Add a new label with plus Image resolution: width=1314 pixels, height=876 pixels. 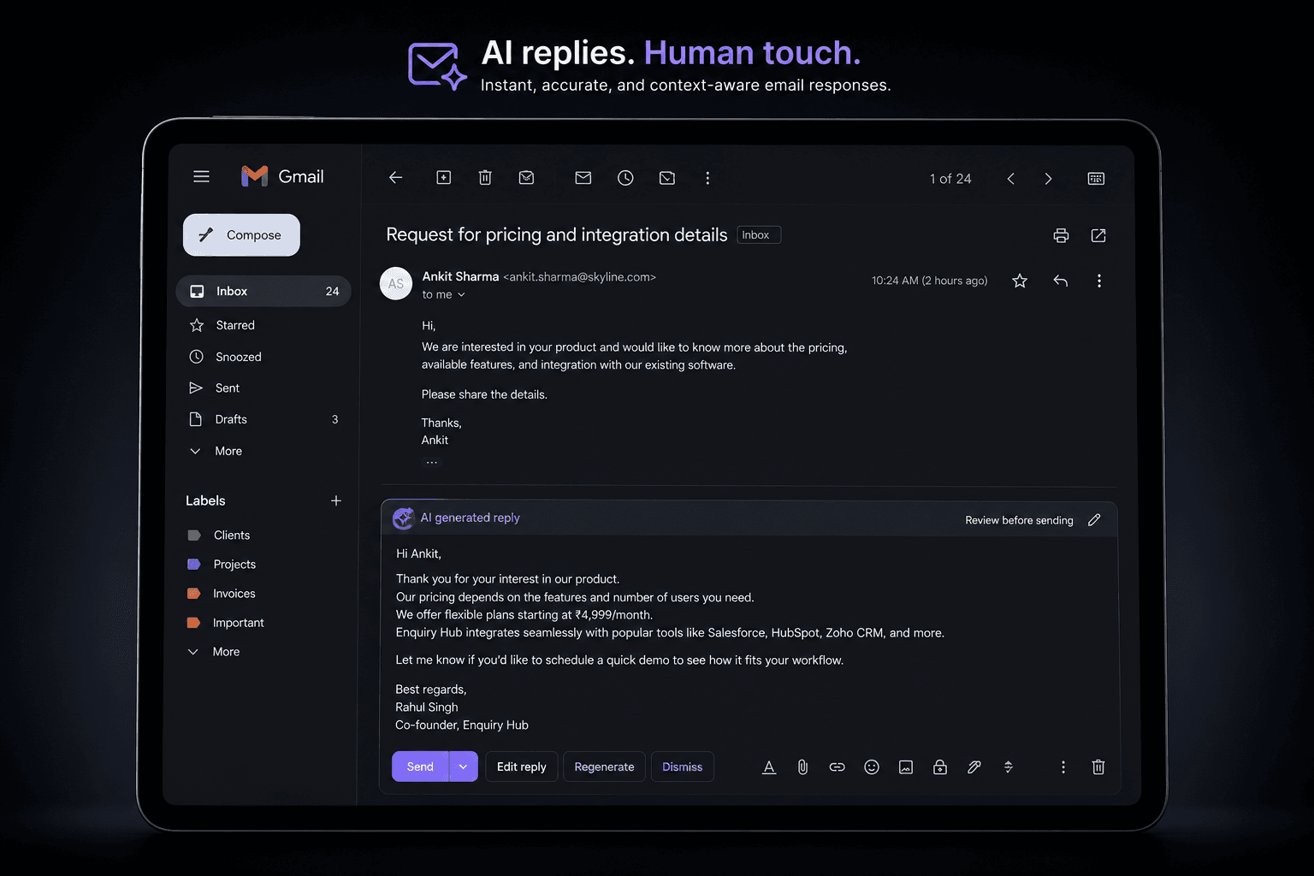click(336, 500)
